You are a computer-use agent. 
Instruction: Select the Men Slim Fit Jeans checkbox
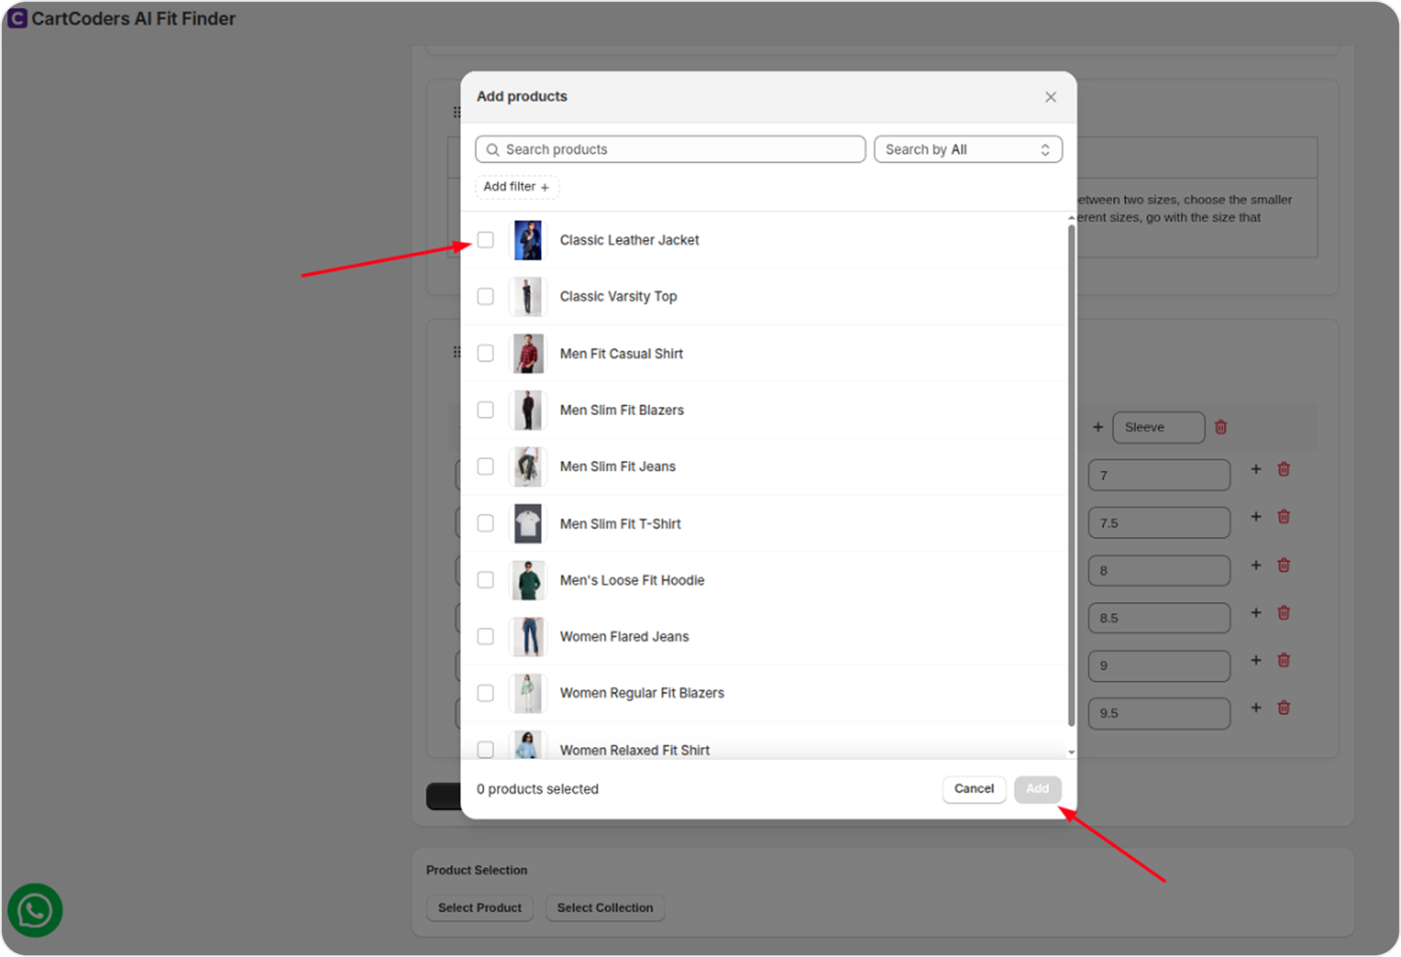pyautogui.click(x=485, y=466)
